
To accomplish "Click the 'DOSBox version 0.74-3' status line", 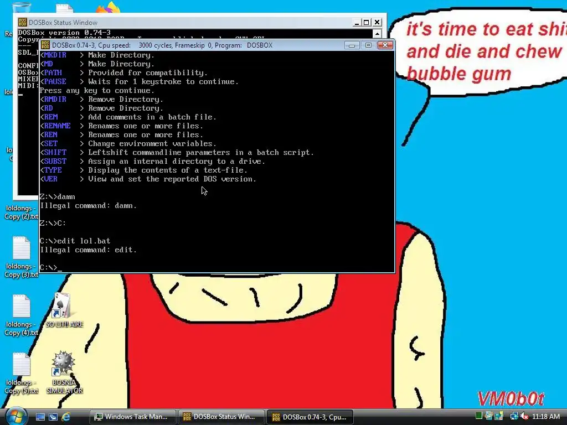I will tap(64, 33).
